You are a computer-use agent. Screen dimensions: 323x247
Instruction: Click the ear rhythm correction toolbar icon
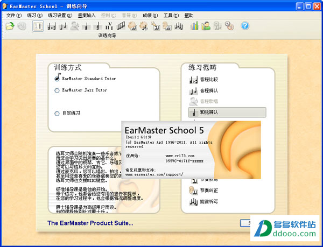(x=167, y=26)
